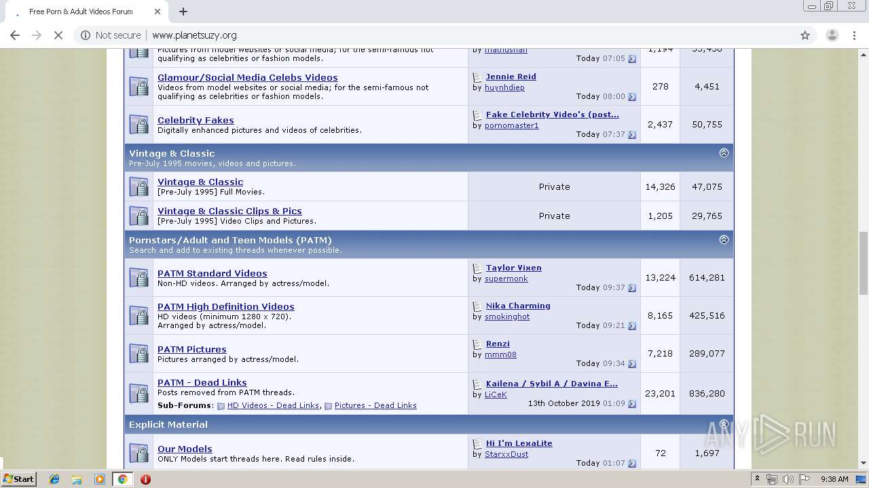Viewport: 869px width, 488px height.
Task: Open last post thread Taylor Vixen
Action: pos(513,268)
